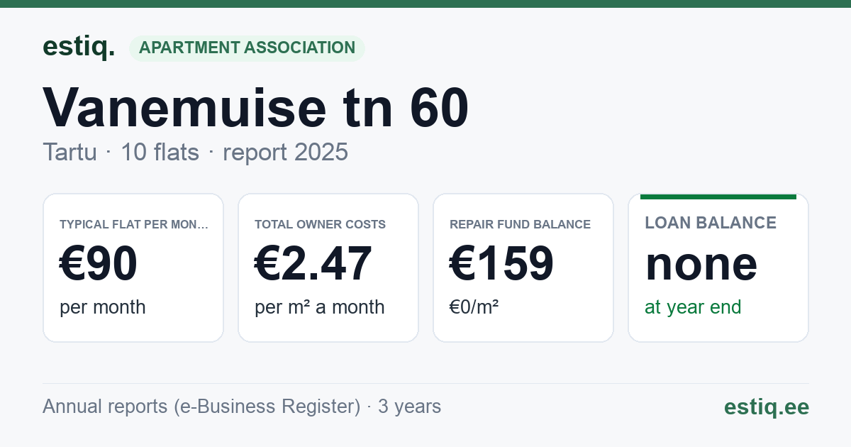Click 'Annual reports (e-Business Register) · 3 years'
851x447 pixels.
point(242,407)
